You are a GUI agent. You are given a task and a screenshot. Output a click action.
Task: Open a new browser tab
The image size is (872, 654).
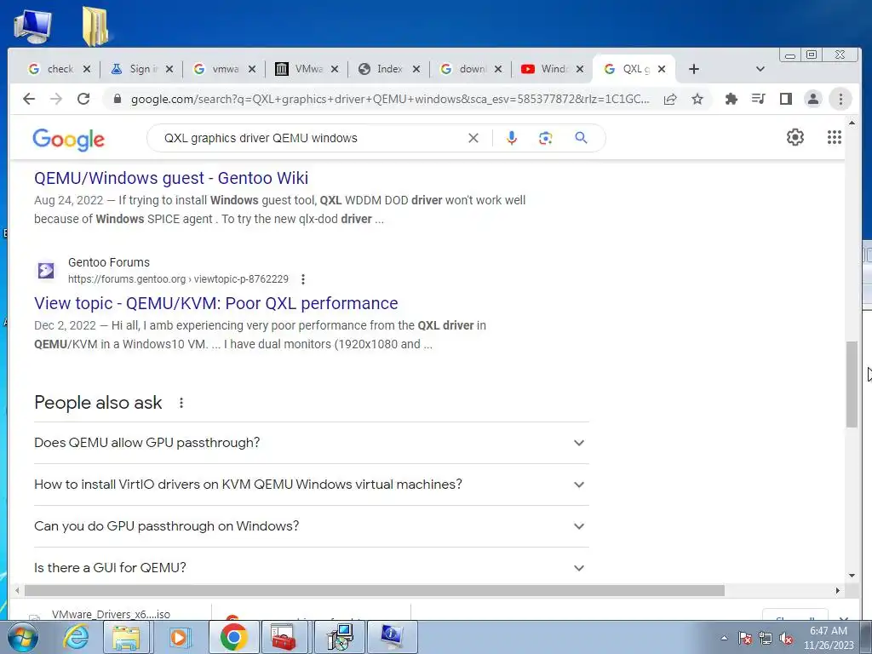[693, 69]
